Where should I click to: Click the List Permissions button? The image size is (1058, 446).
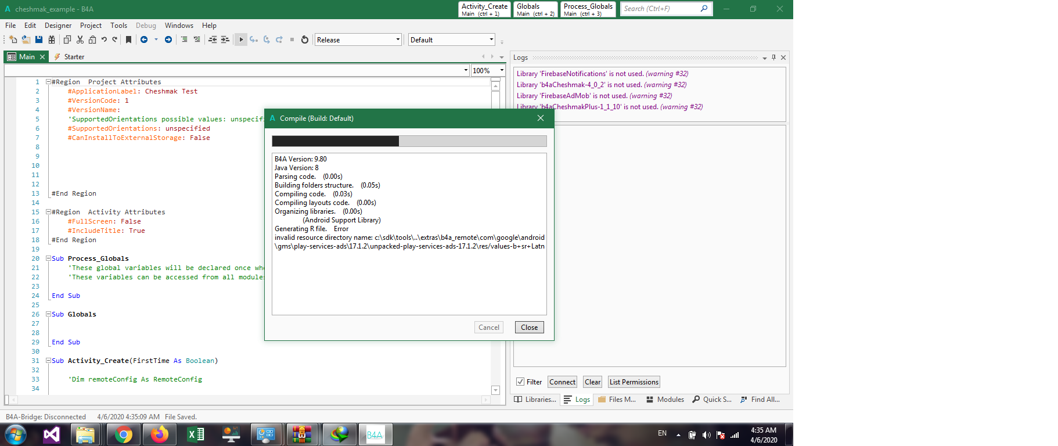pos(634,382)
